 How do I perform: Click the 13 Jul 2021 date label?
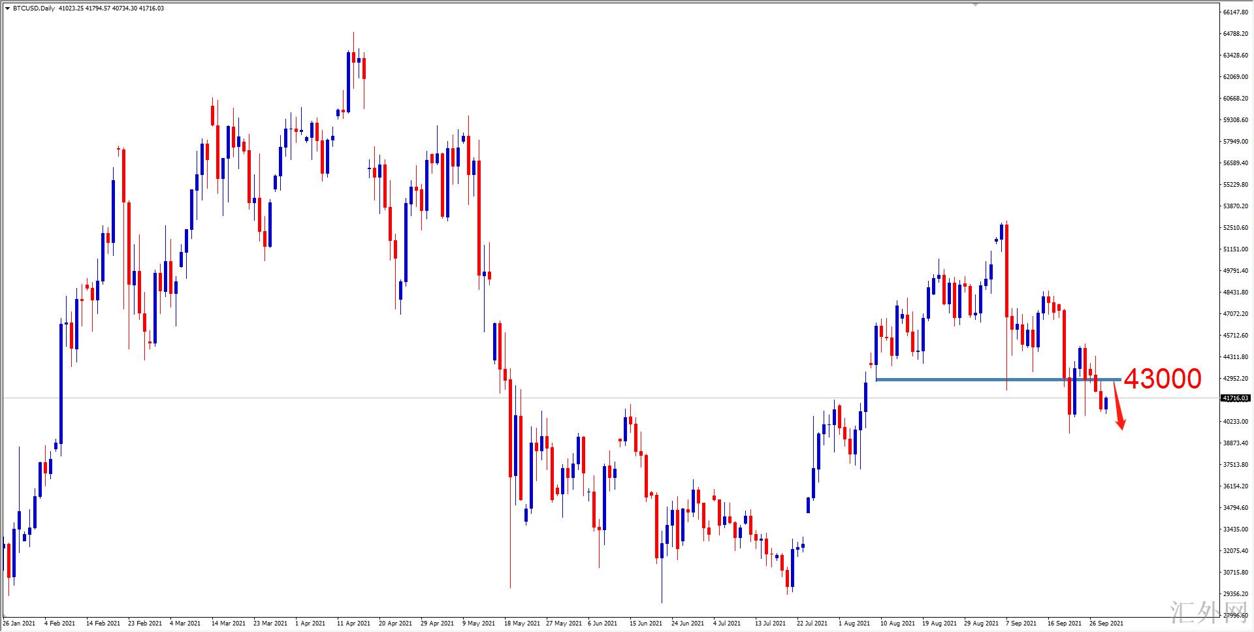pyautogui.click(x=771, y=624)
